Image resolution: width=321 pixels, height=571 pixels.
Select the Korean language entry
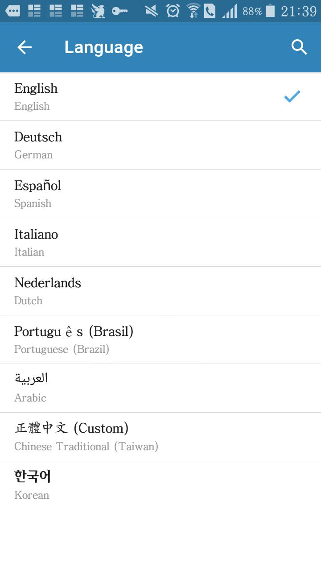coord(134,485)
